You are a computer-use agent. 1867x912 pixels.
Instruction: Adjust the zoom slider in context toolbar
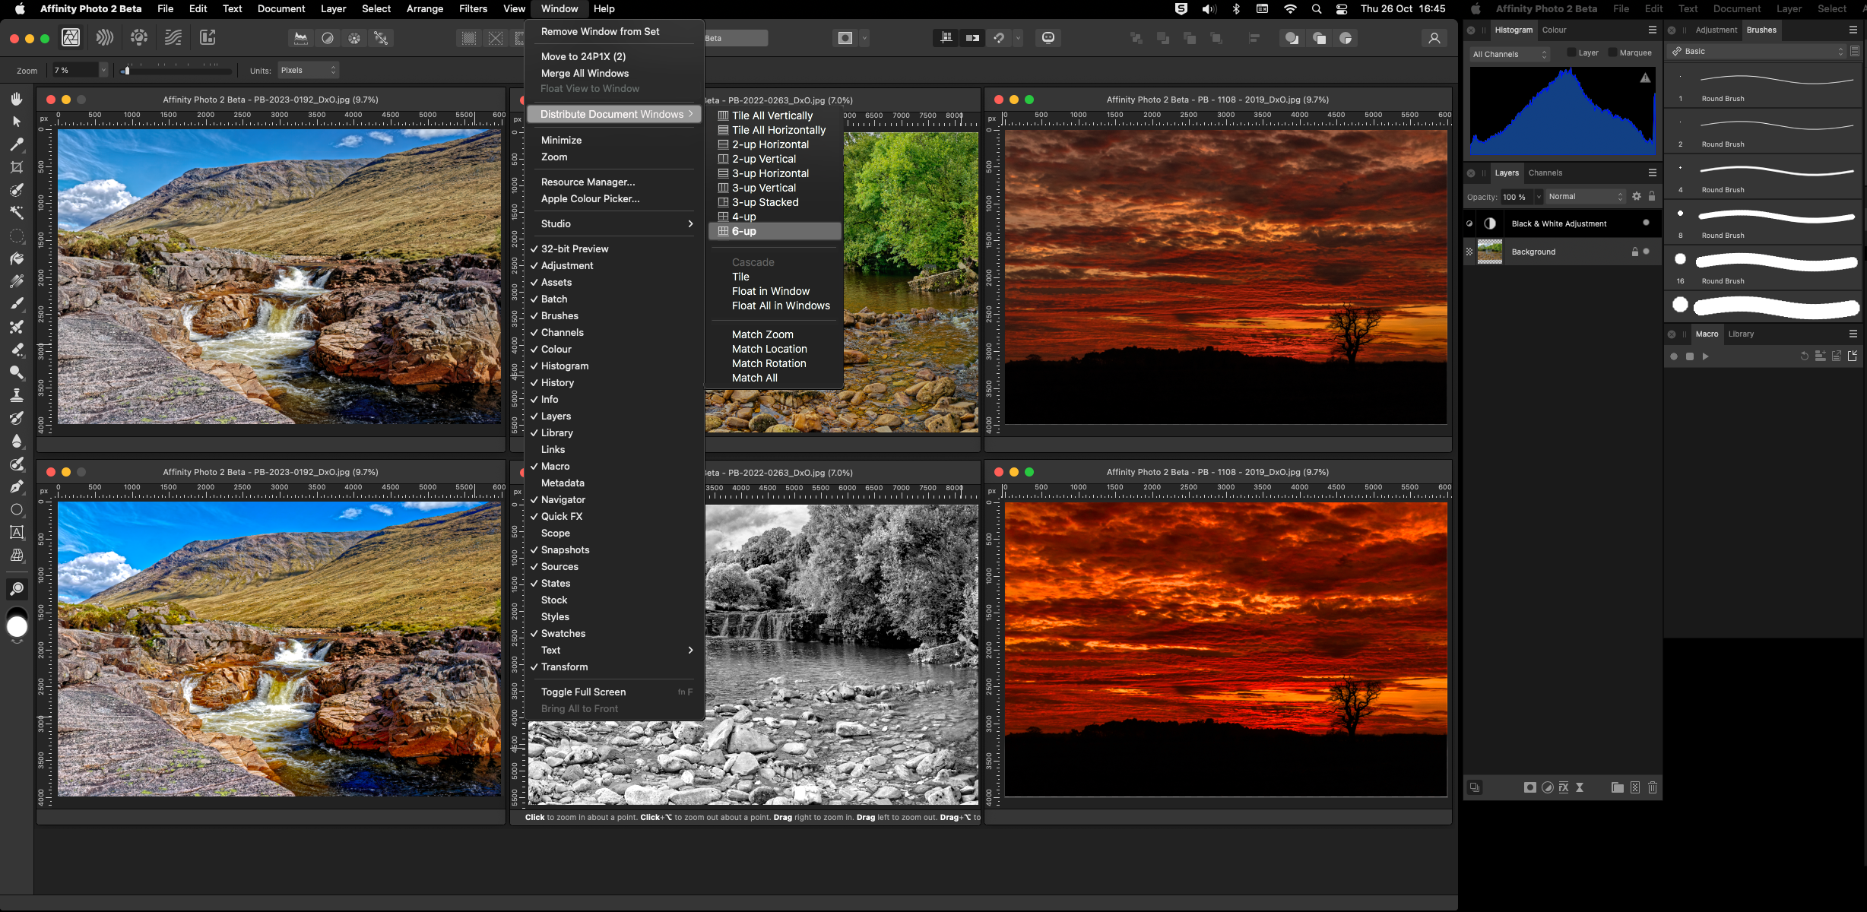coord(127,71)
